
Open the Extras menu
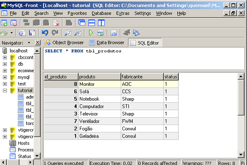[123, 13]
